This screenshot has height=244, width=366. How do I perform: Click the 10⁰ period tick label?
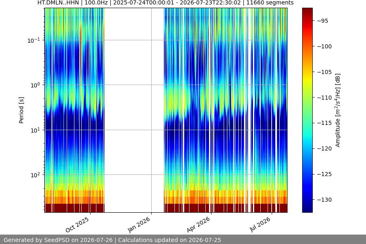pos(35,85)
